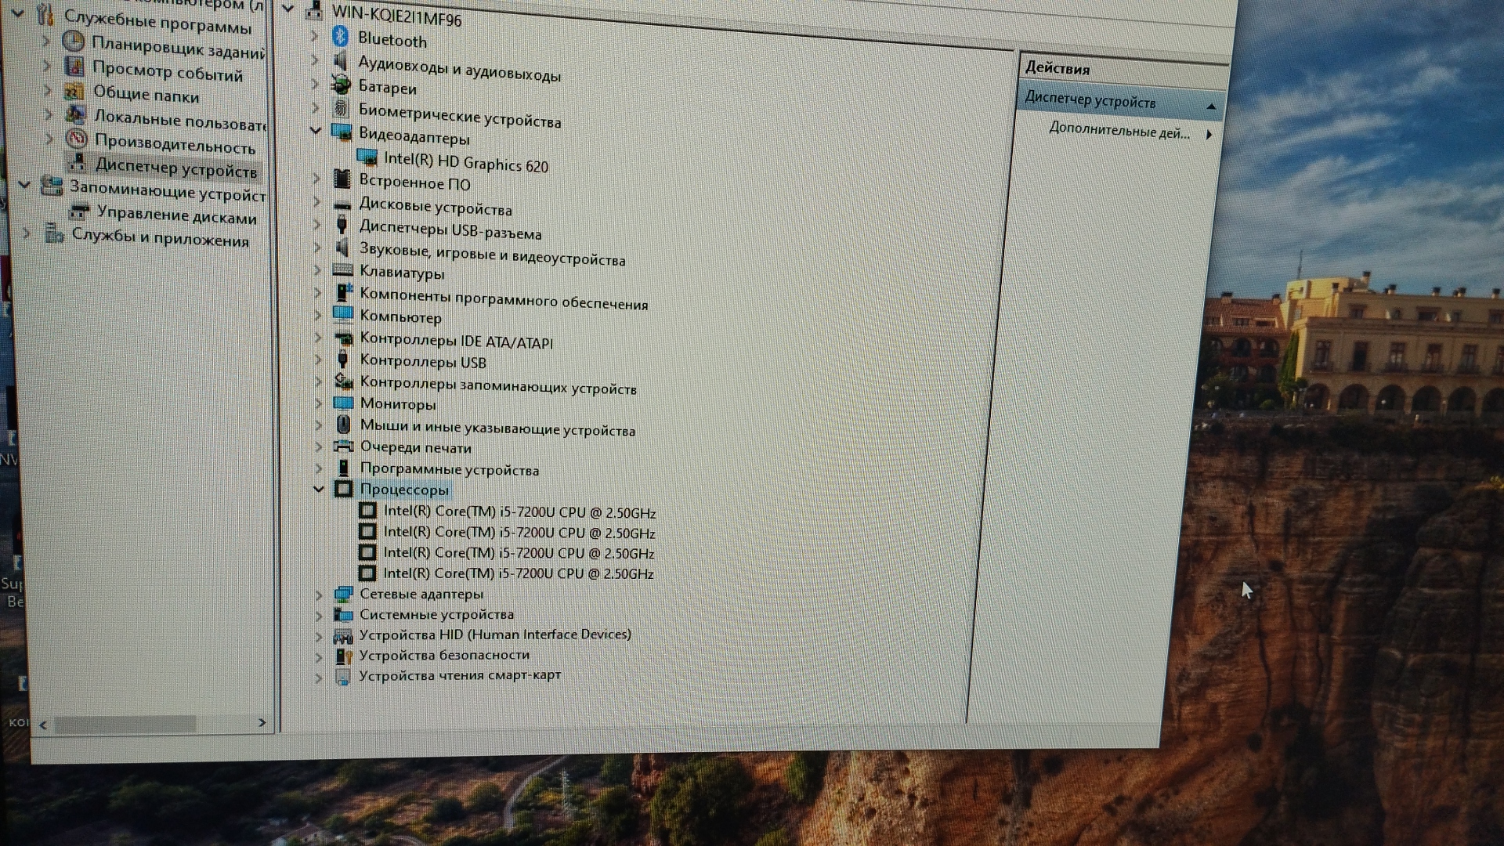
Task: Select Intel(R) HD Graphics 620 device
Action: tap(465, 163)
